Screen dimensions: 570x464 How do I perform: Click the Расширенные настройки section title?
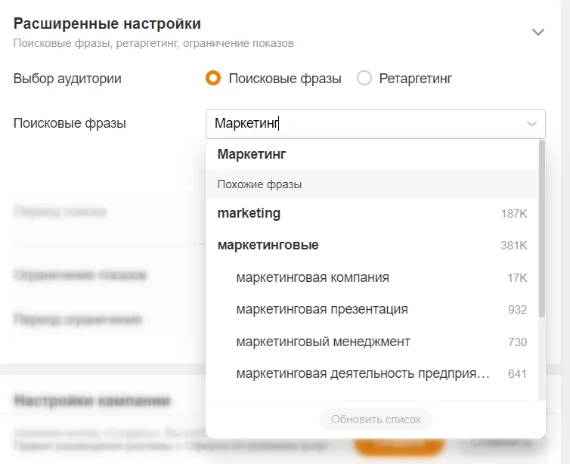coord(107,24)
